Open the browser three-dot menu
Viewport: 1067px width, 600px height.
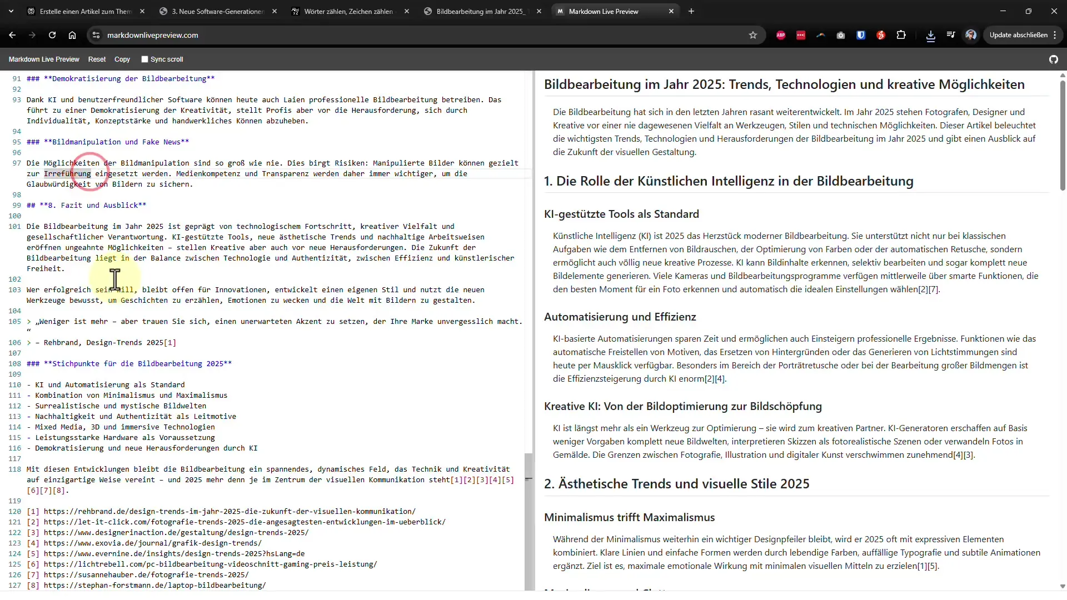[1055, 35]
